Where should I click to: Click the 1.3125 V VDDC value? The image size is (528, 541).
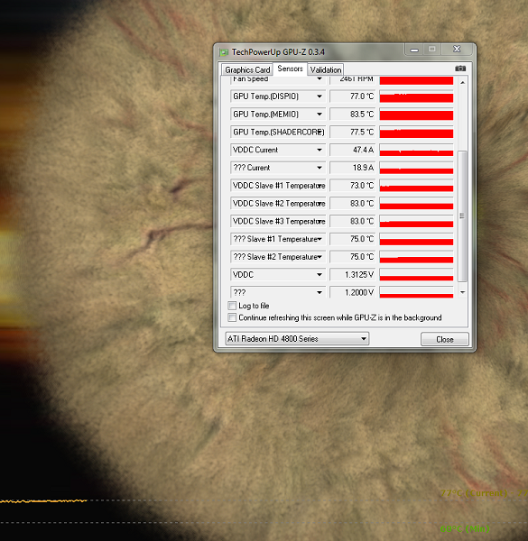[x=353, y=275]
